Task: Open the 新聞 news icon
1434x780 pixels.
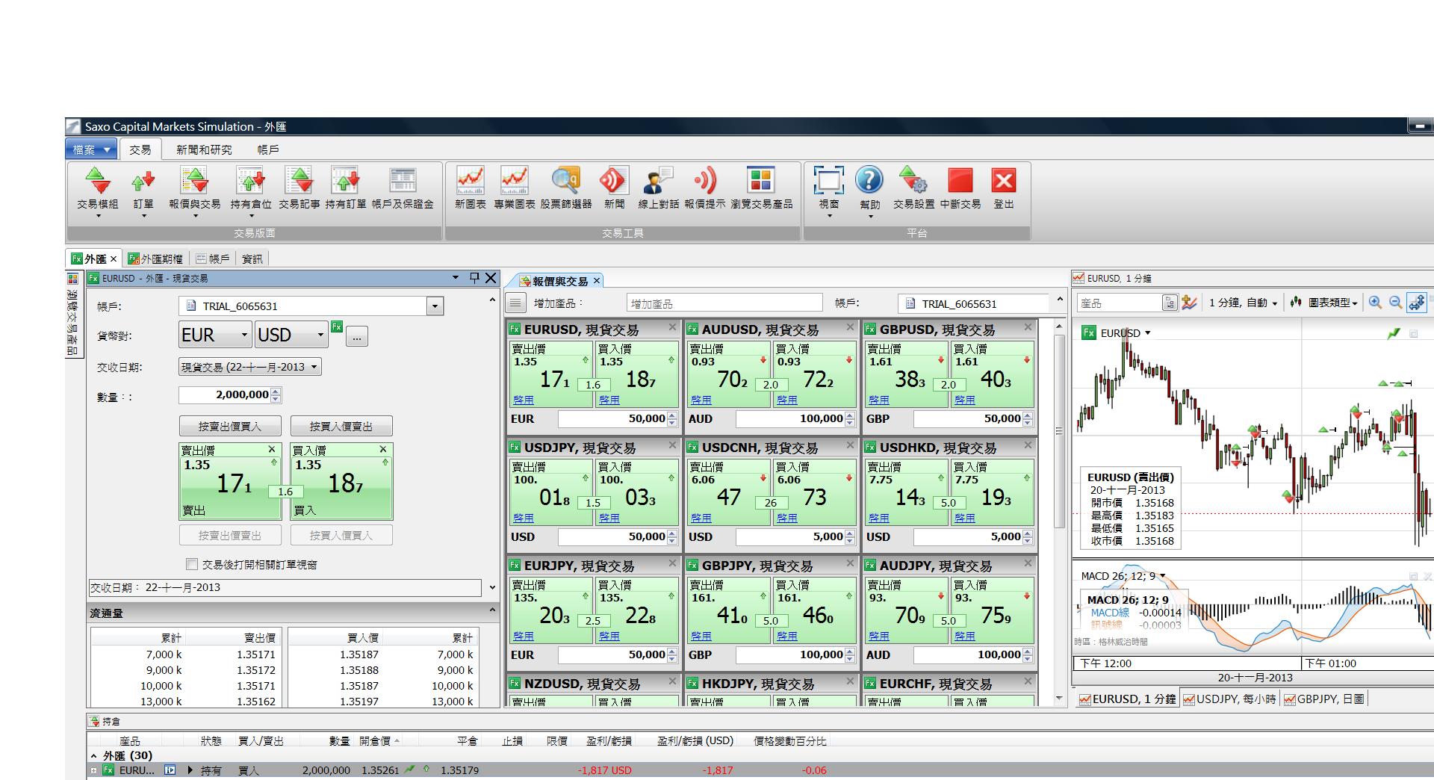Action: (x=614, y=188)
